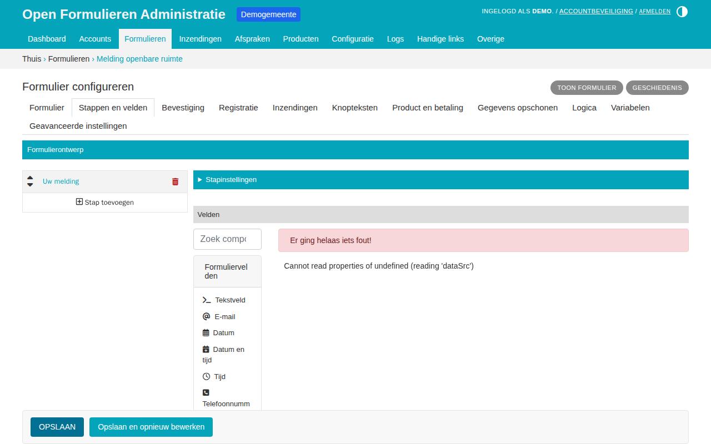711x444 pixels.
Task: Collapse the Formuliervelden component group
Action: (x=227, y=271)
